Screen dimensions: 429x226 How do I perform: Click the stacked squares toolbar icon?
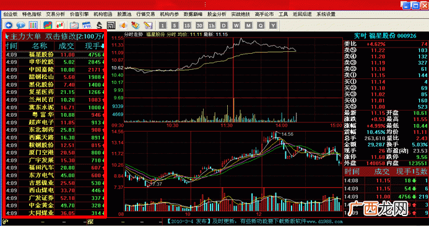[x=111, y=25]
